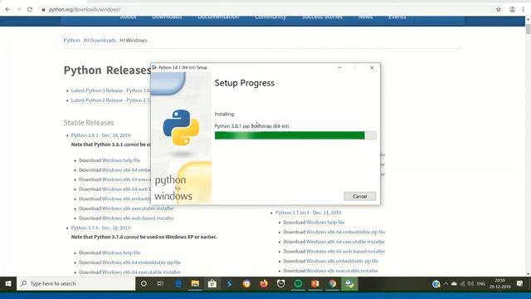Click the Downloads breadcrumb link
This screenshot has width=531, height=299.
[103, 41]
